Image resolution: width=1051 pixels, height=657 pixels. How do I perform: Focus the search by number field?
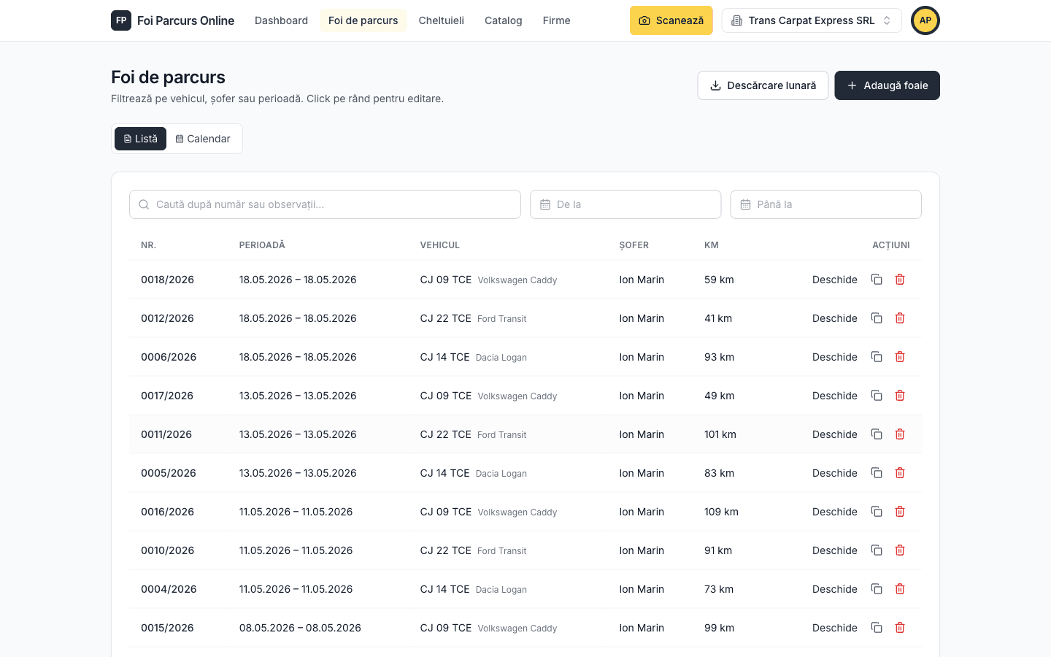tap(325, 204)
